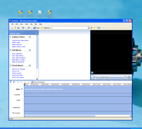Image resolution: width=142 pixels, height=129 pixels.
Task: Open a project with the folder icon
Action: [x=15, y=28]
